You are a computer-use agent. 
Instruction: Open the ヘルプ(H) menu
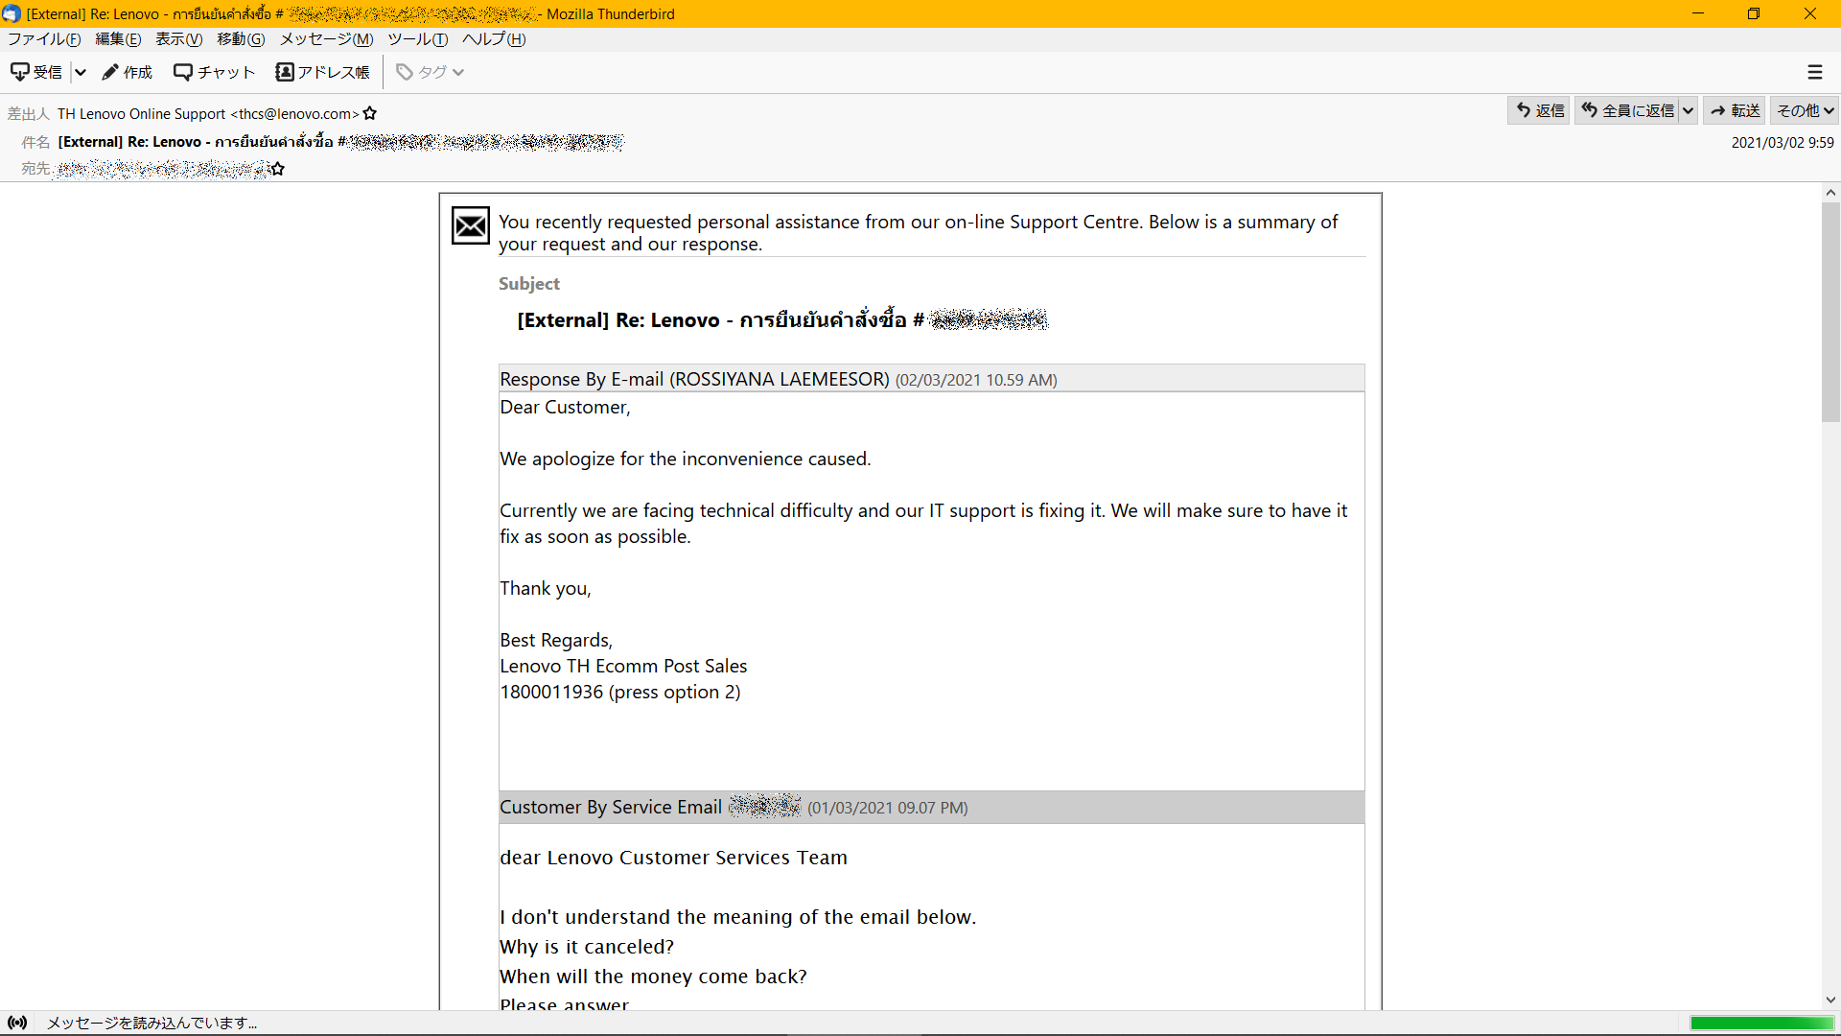(494, 39)
